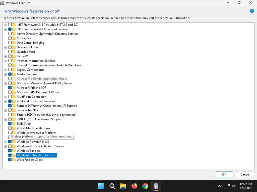Expand the Hyper-V tree node
Screen dimensions: 257x192
click(x=6, y=56)
